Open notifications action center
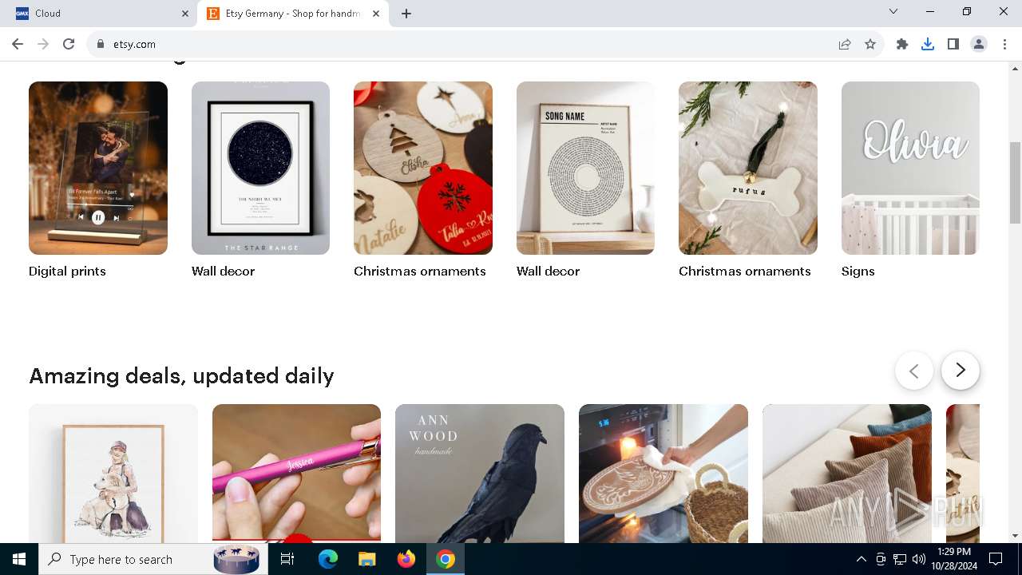The width and height of the screenshot is (1022, 575). [996, 559]
